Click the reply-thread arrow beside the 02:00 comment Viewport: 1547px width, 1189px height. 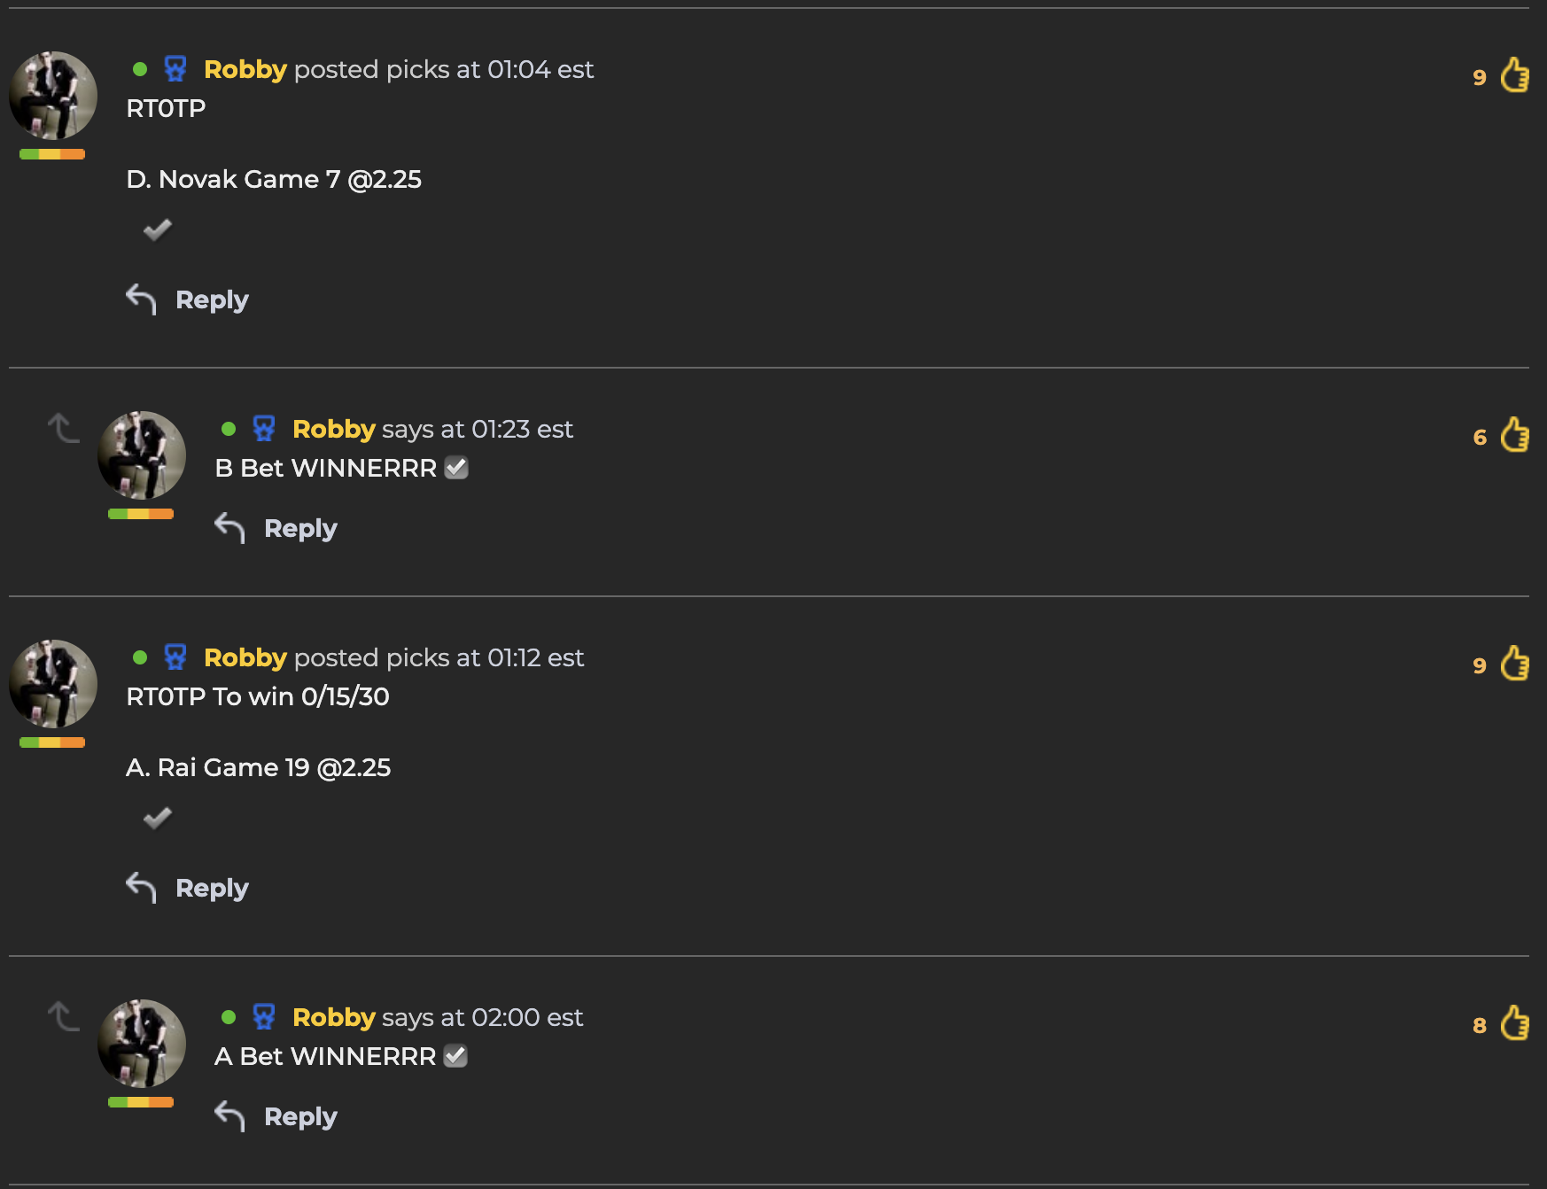tap(63, 1016)
